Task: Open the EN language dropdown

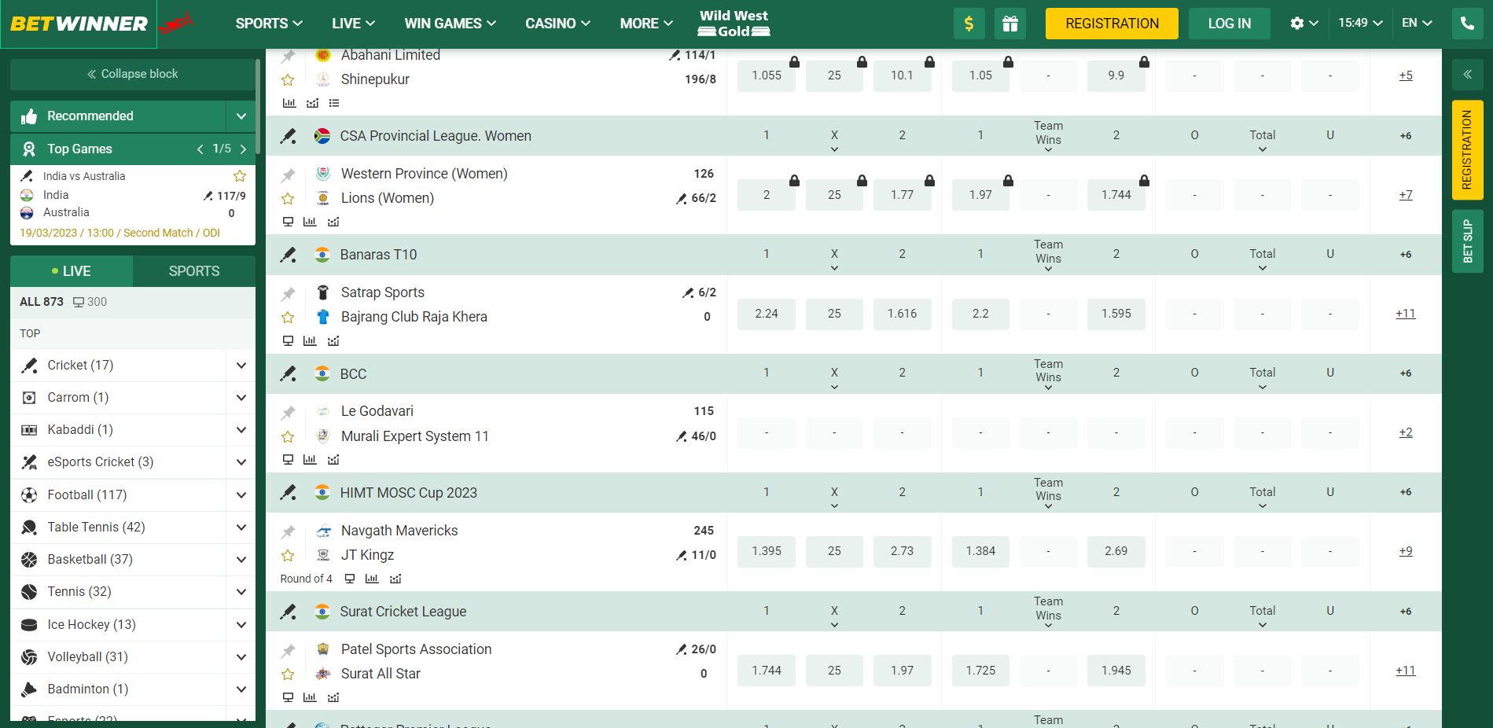Action: tap(1417, 23)
